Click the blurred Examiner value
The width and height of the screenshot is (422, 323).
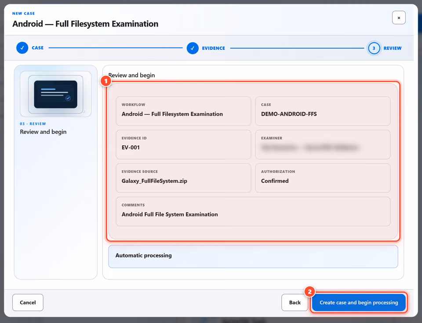(310, 147)
